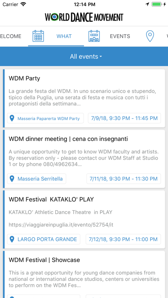168x298 pixels.
Task: Switch to the EVENTS tab
Action: 120,36
